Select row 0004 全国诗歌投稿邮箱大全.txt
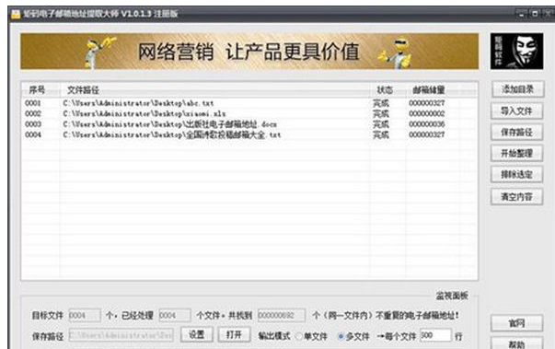The image size is (555, 349). coord(249,134)
